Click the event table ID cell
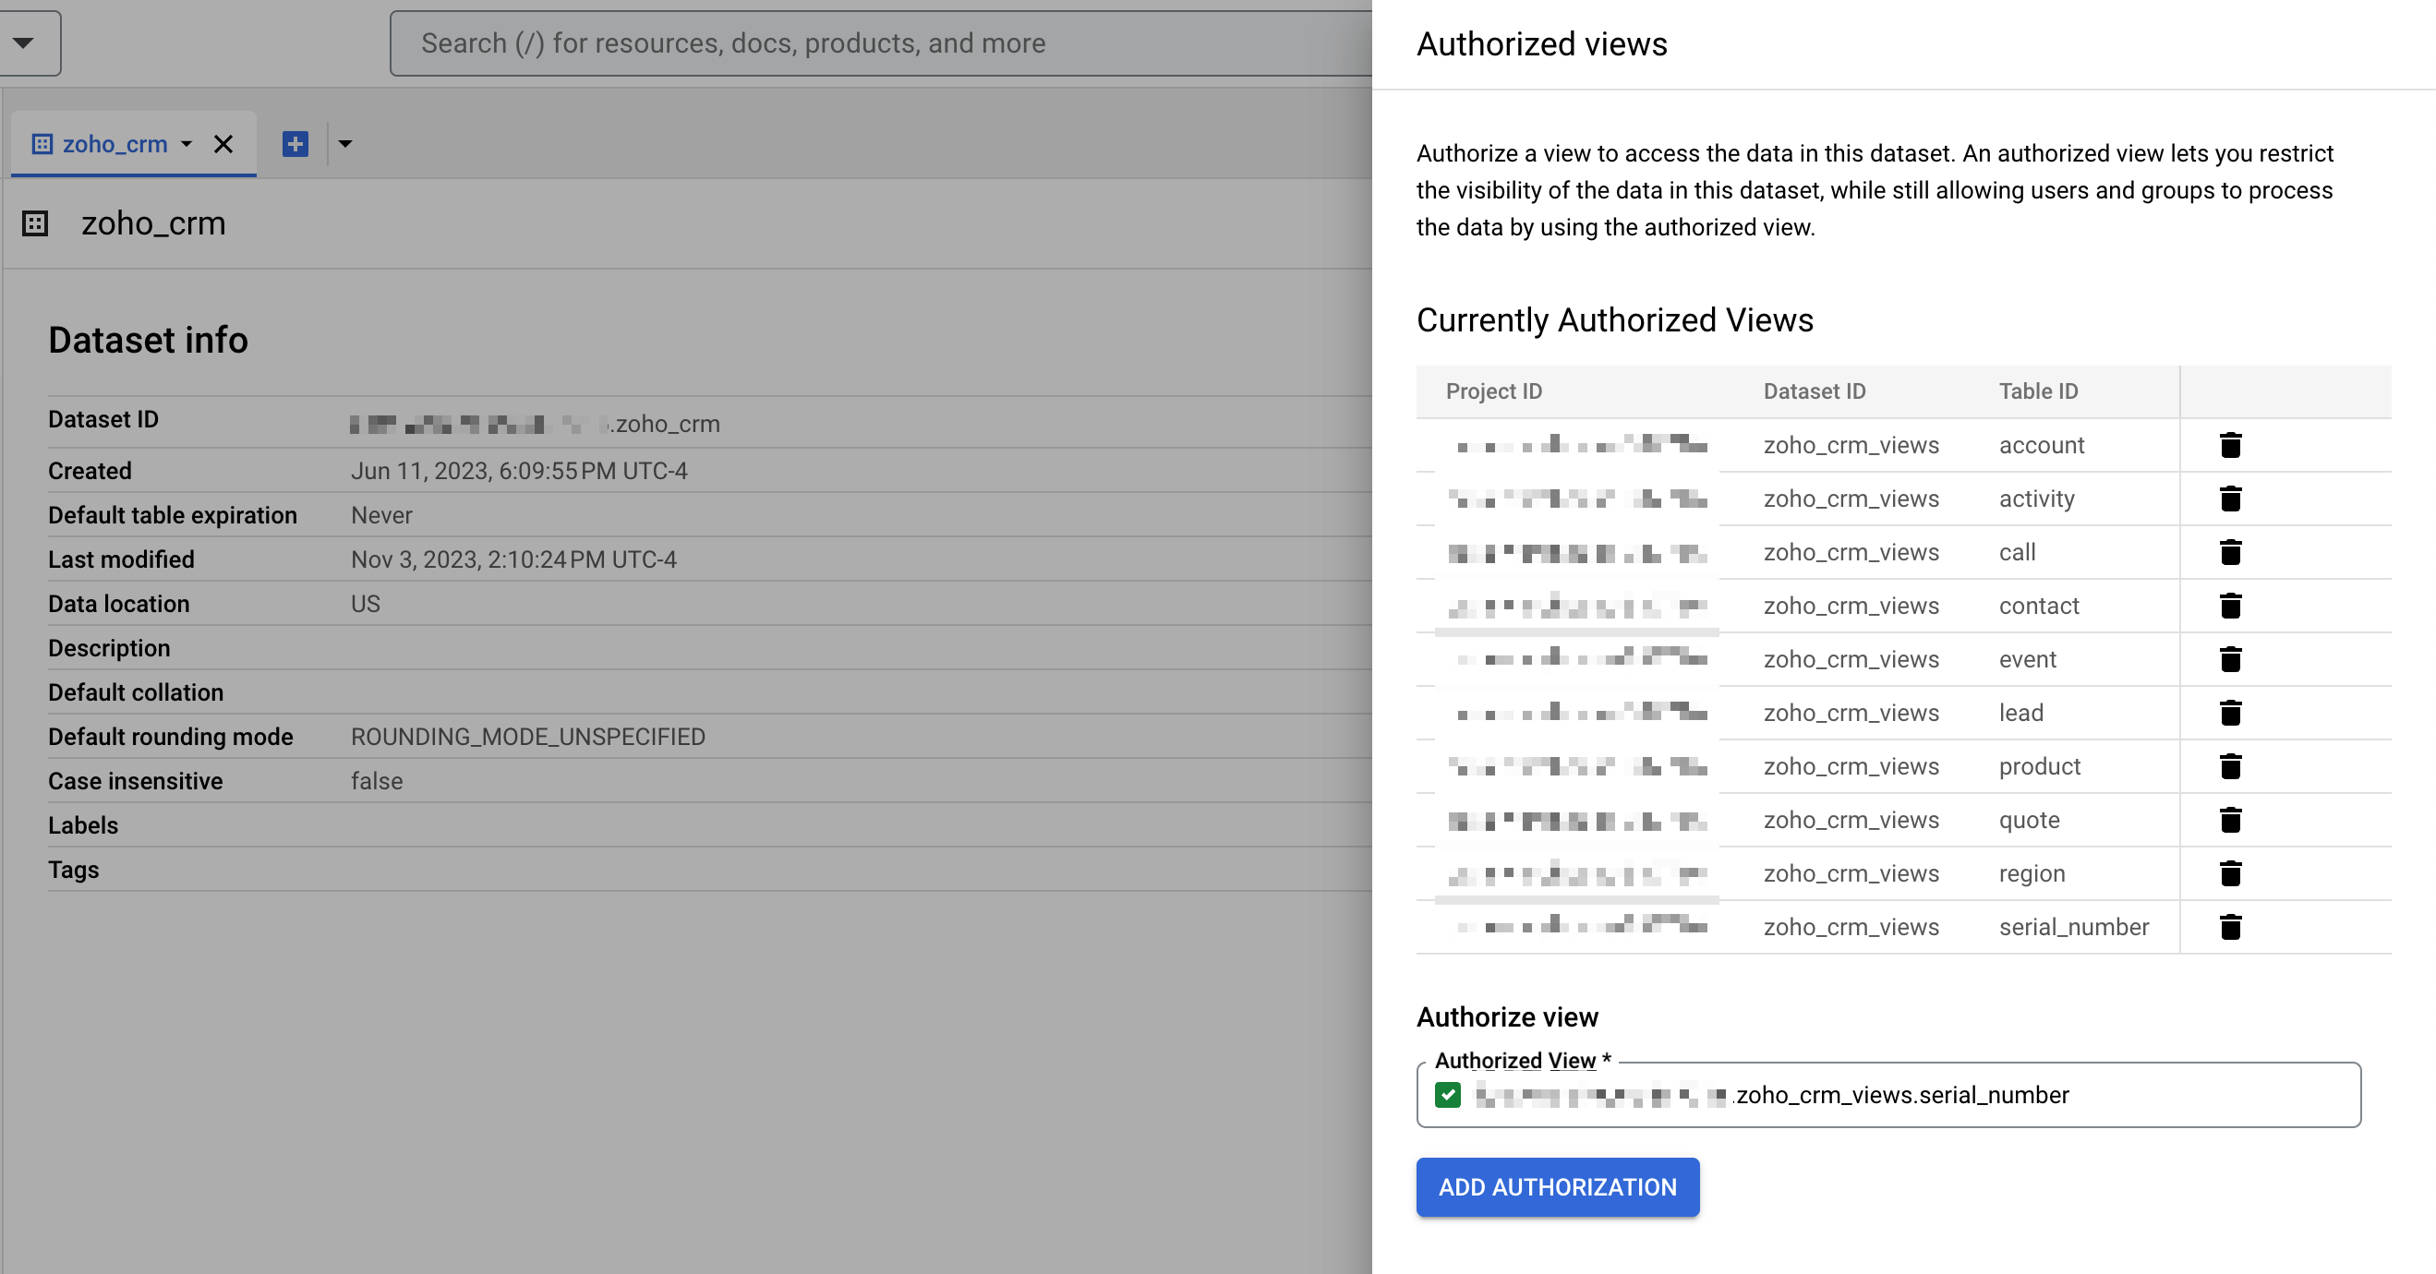 click(x=2027, y=659)
